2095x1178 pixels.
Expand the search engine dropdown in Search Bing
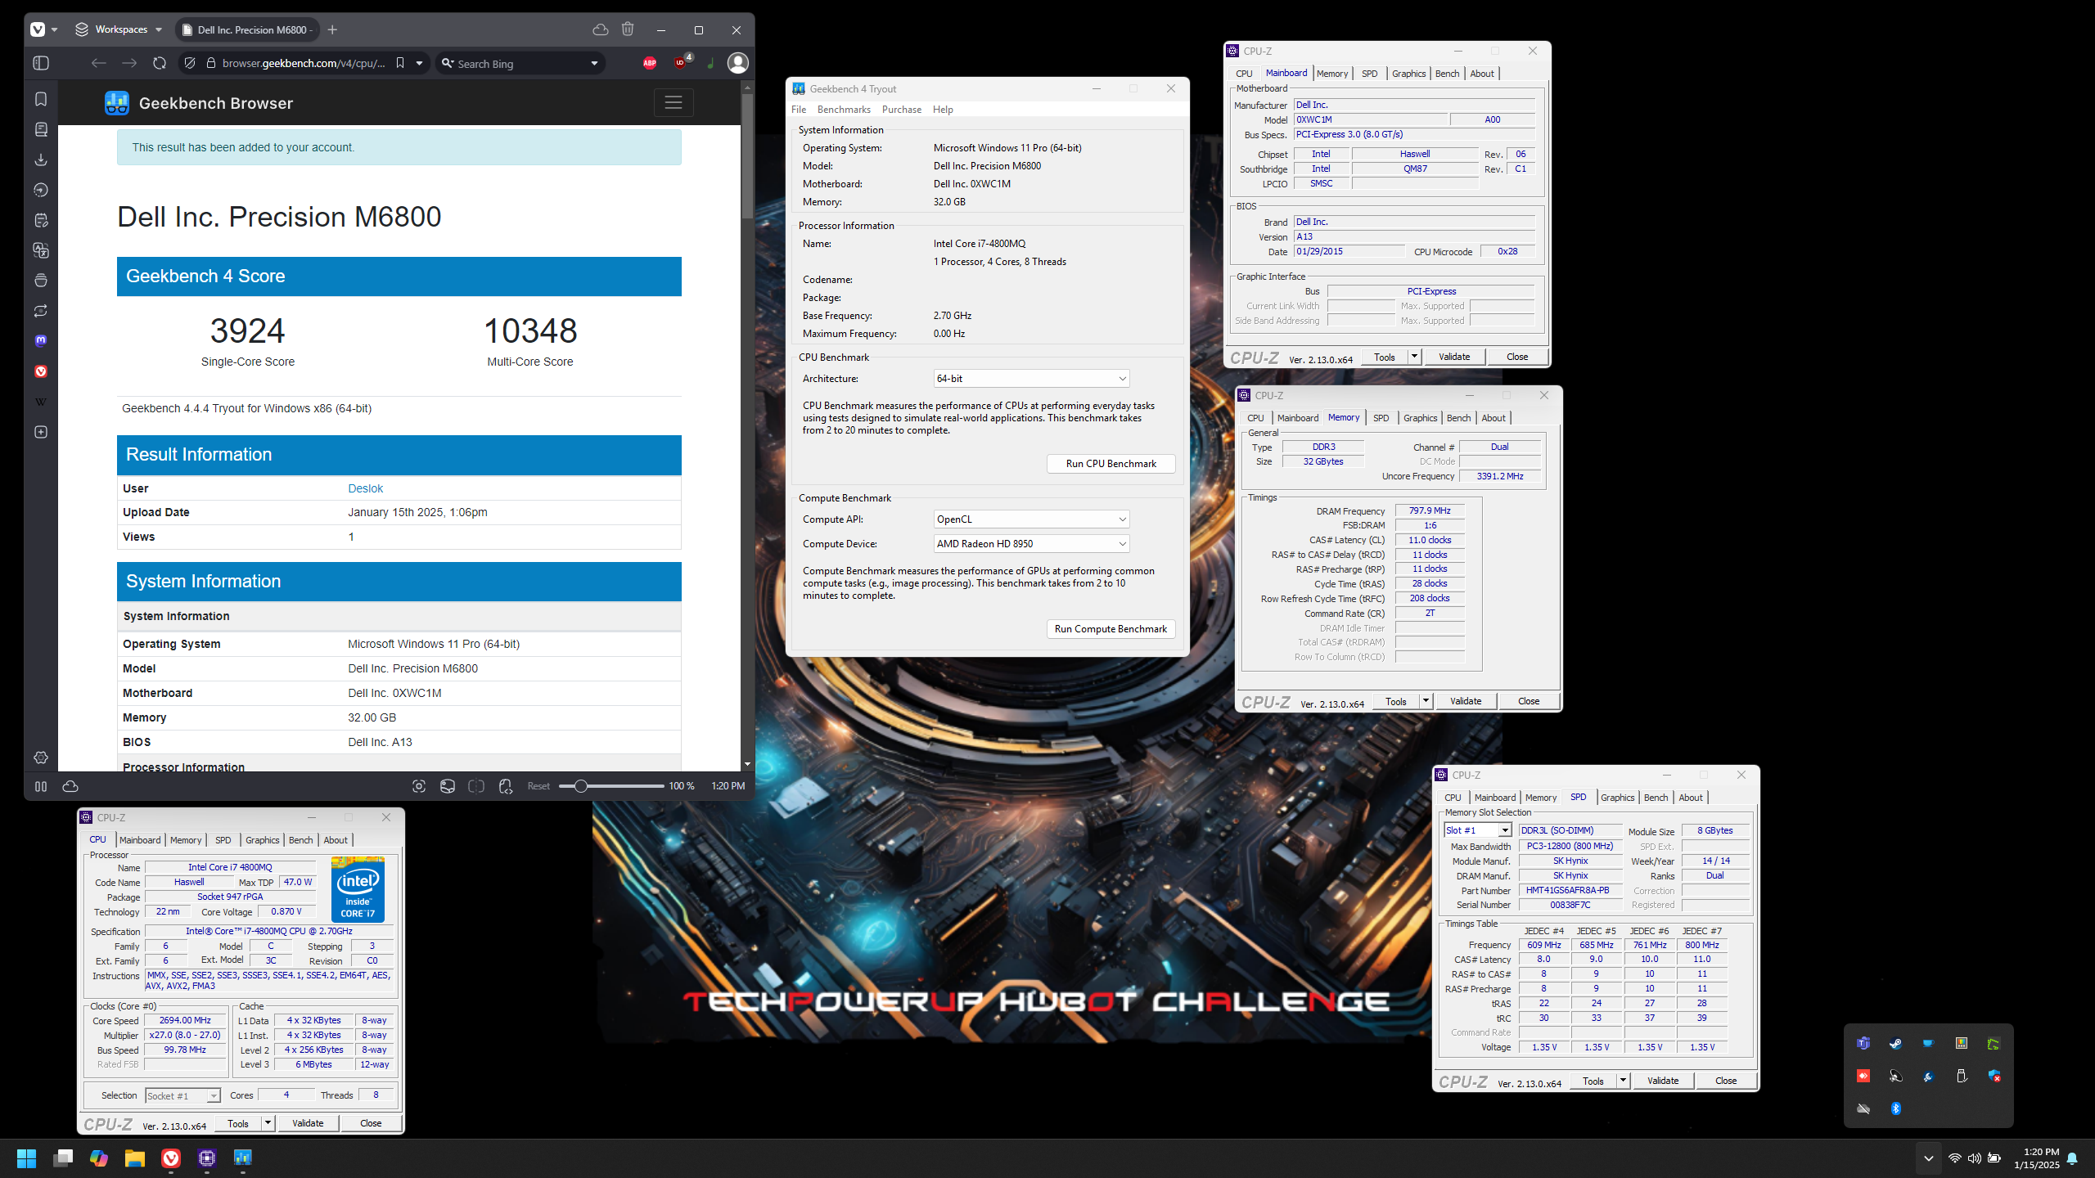tap(594, 63)
